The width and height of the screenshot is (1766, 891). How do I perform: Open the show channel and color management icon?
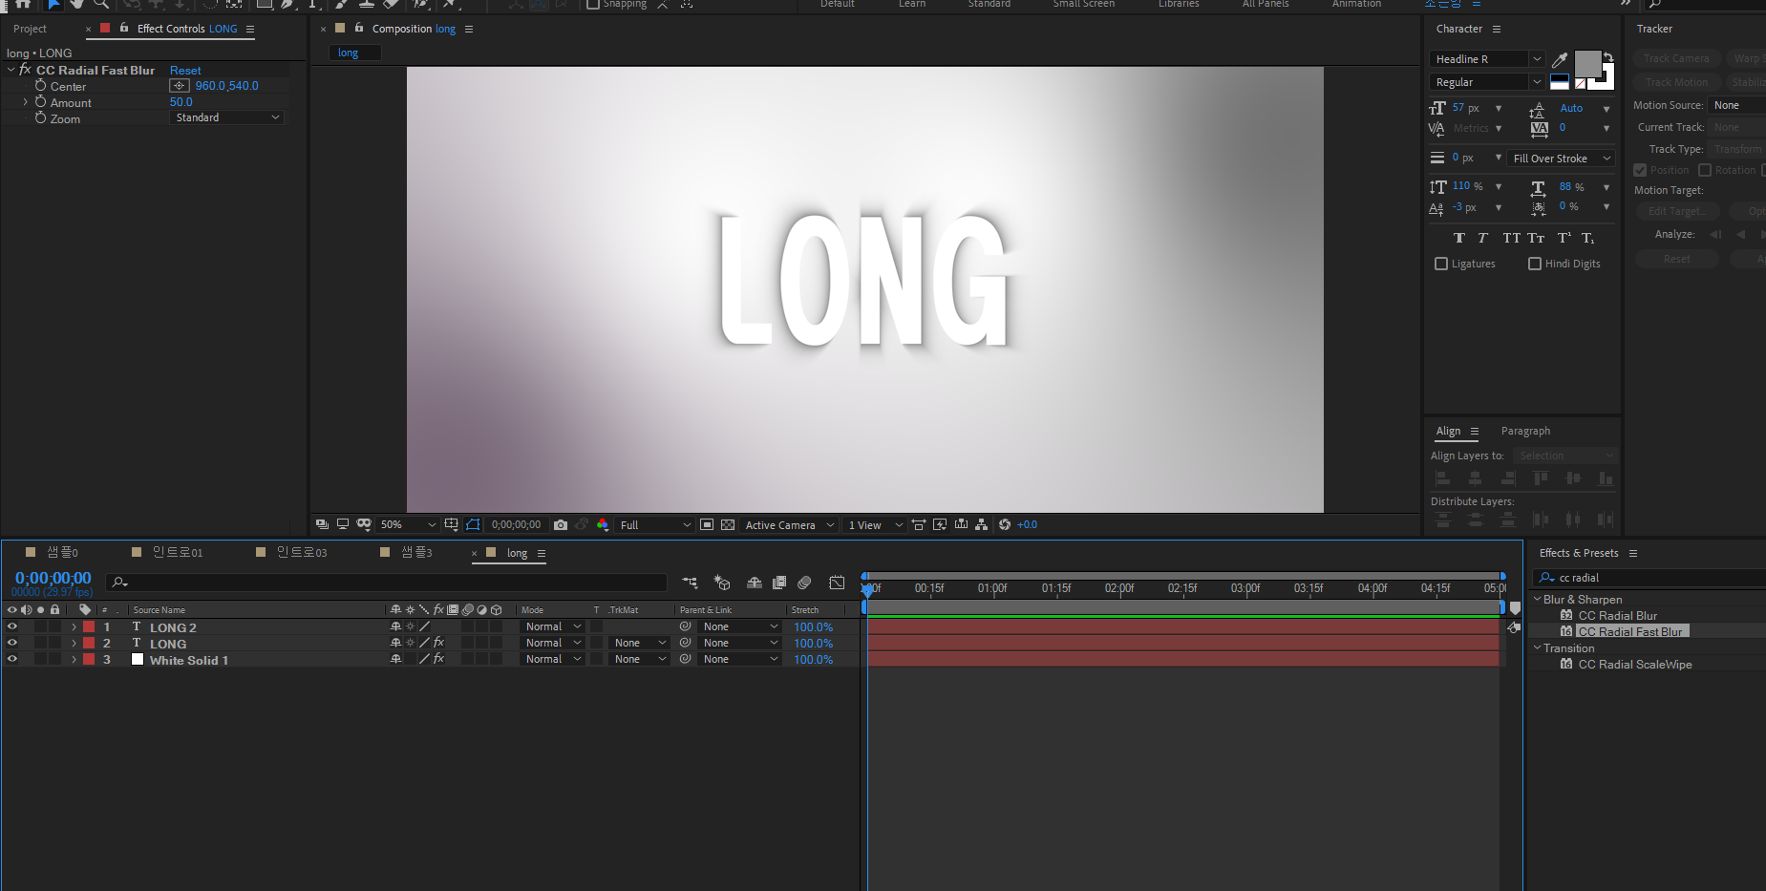(x=603, y=525)
